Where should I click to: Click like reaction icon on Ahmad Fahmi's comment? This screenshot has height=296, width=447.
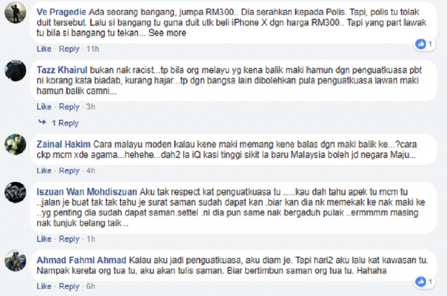[x=421, y=282]
